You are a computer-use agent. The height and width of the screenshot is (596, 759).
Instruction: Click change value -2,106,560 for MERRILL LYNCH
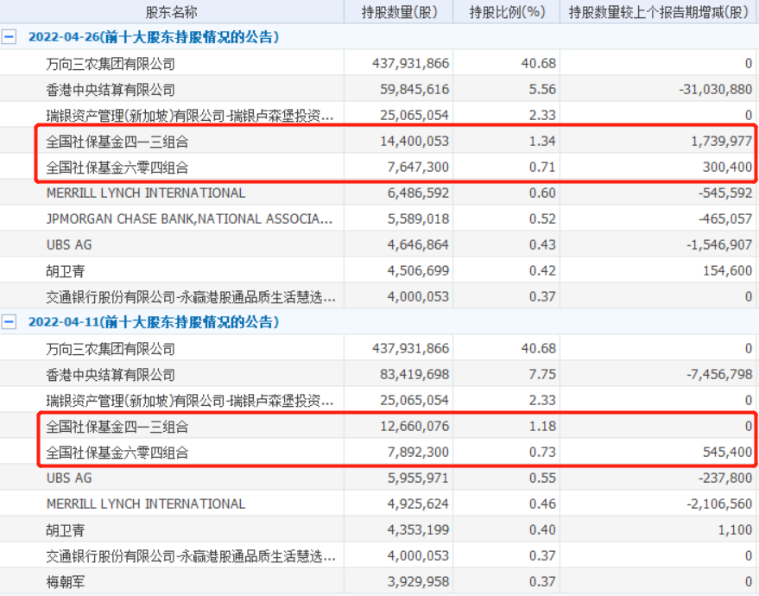pyautogui.click(x=719, y=504)
